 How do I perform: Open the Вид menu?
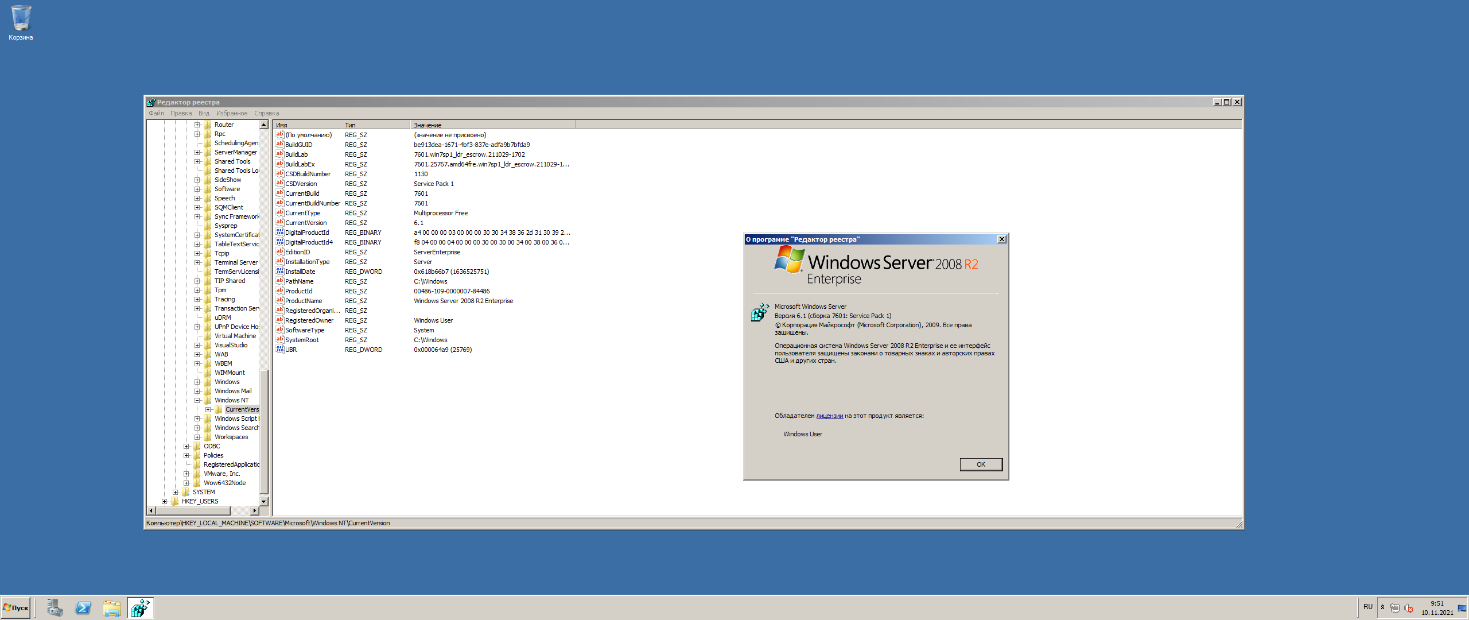pyautogui.click(x=204, y=113)
